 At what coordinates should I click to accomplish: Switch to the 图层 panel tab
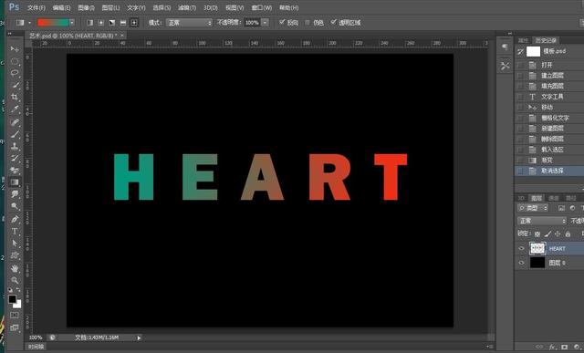(537, 198)
